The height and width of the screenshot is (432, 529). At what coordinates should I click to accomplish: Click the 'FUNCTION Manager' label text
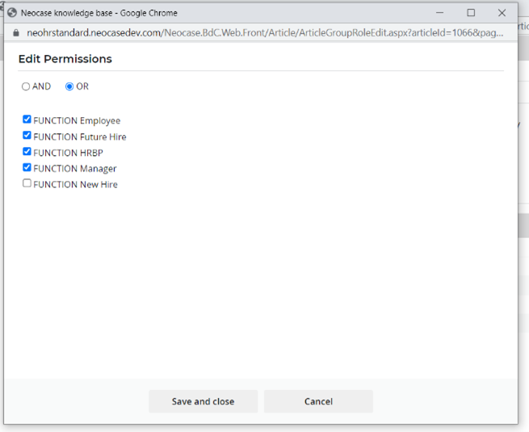(x=75, y=169)
